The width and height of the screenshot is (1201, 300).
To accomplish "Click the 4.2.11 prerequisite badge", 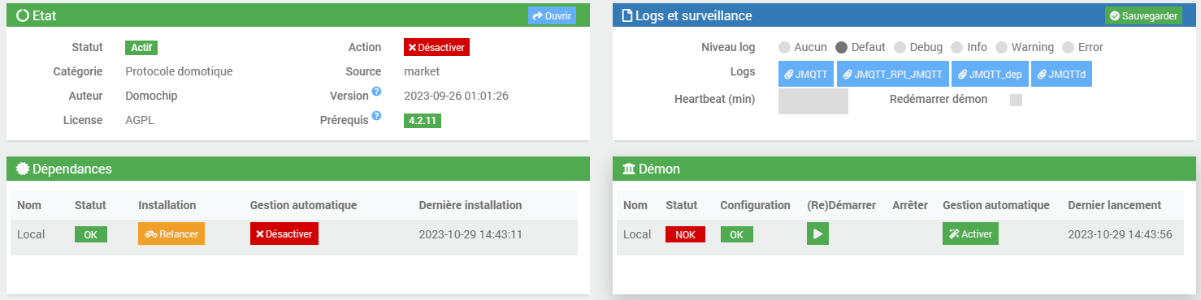I will pos(423,121).
